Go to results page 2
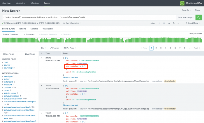This screenshot has height=123, width=204. click(x=156, y=48)
